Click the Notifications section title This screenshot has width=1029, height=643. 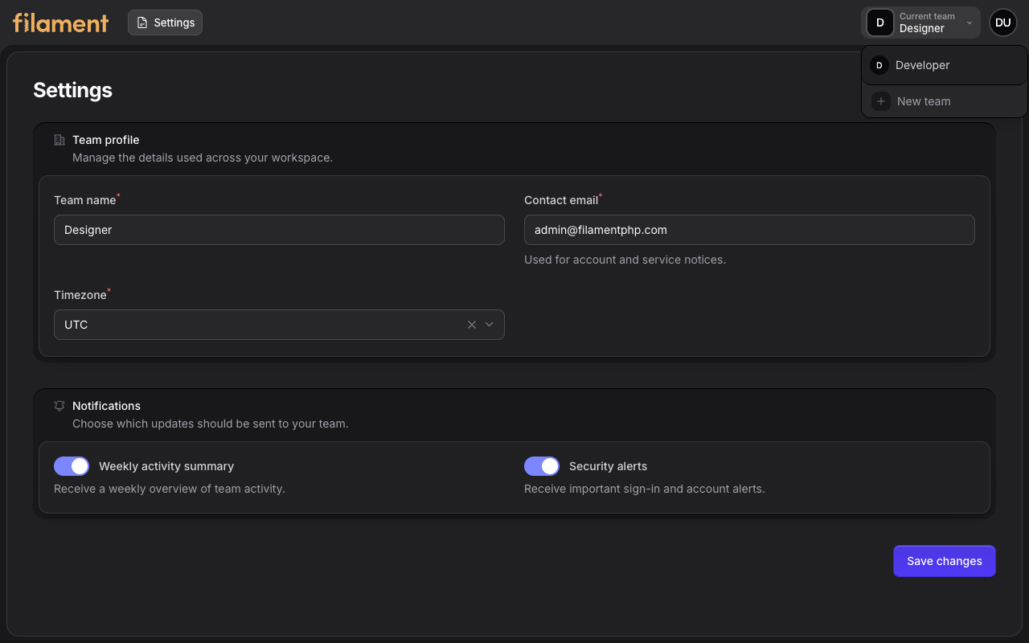106,406
